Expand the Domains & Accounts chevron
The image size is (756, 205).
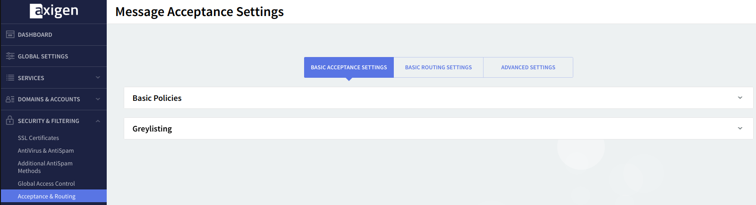click(x=98, y=99)
